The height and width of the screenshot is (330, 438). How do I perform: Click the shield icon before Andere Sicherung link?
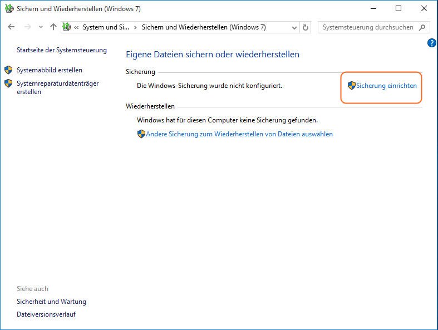tap(141, 134)
